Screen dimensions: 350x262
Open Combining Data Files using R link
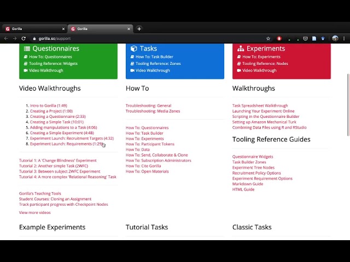(x=270, y=127)
